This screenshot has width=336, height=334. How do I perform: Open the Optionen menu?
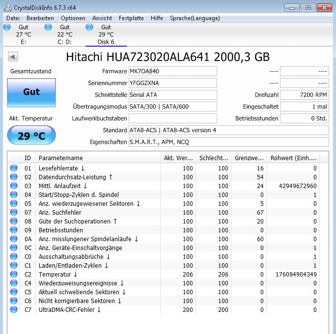click(73, 18)
